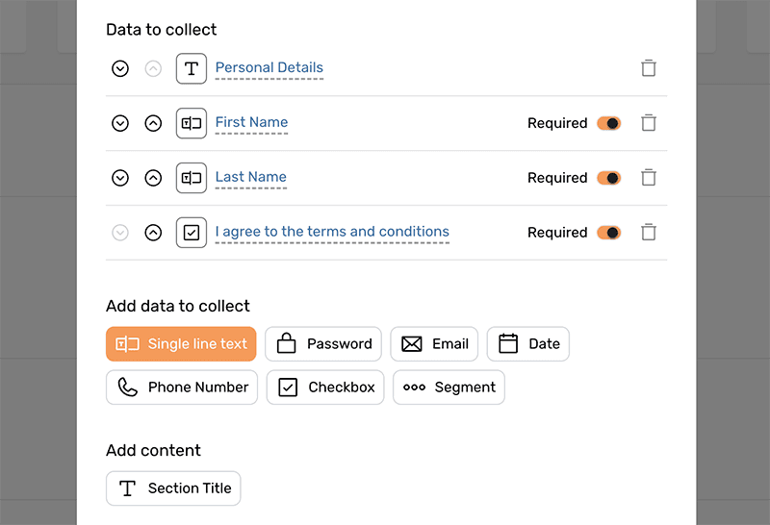Add a Phone Number field
This screenshot has width=770, height=525.
(182, 387)
